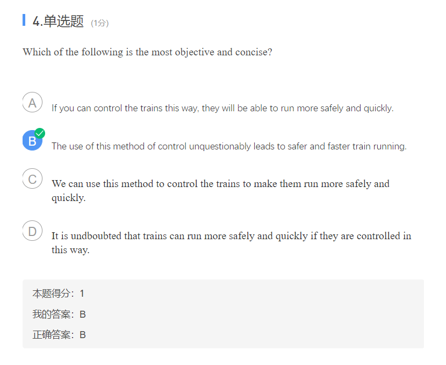Viewport: 446px width, 365px height.
Task: Click the letter C inside its circle
Action: click(x=32, y=178)
